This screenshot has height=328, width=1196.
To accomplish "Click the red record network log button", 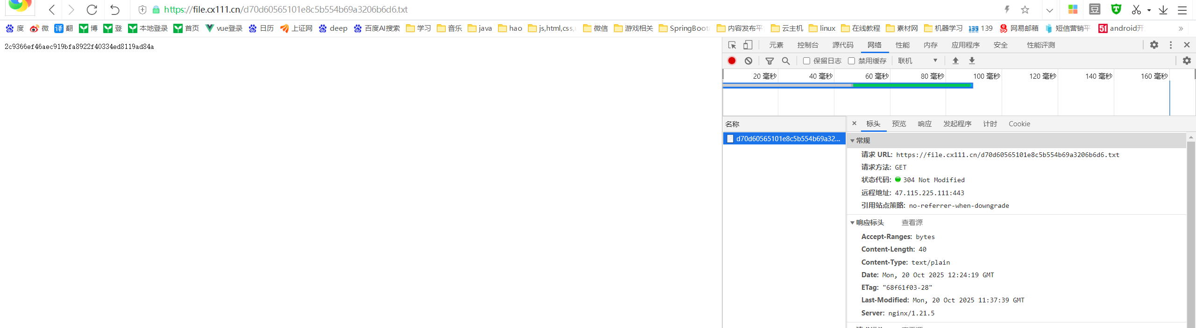I will pos(732,61).
